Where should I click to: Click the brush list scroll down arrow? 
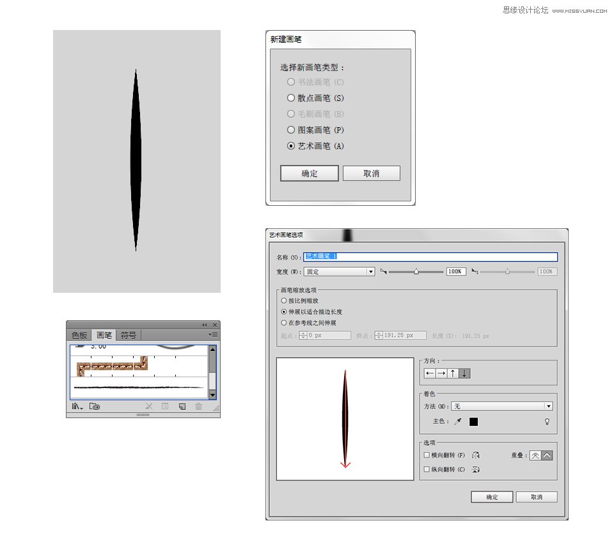point(212,395)
